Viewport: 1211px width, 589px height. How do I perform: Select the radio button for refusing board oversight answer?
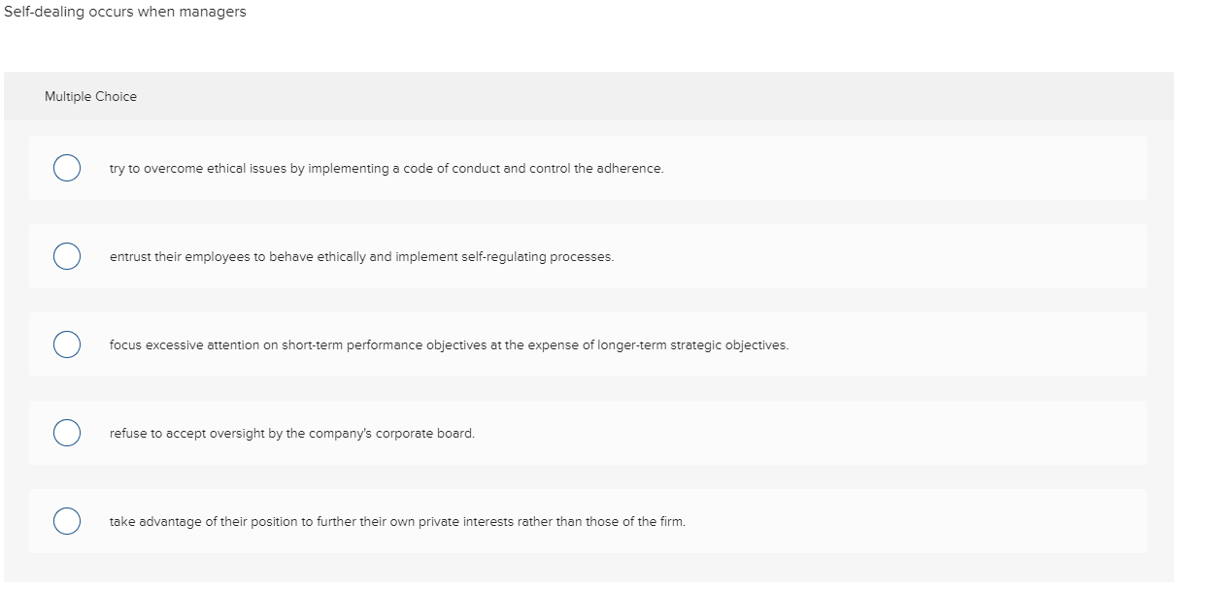[x=66, y=433]
